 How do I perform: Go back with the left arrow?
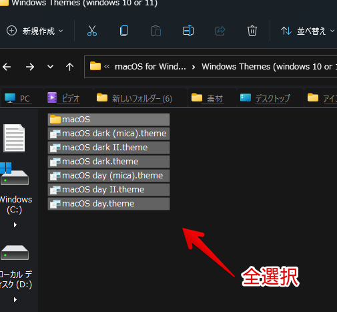point(7,67)
